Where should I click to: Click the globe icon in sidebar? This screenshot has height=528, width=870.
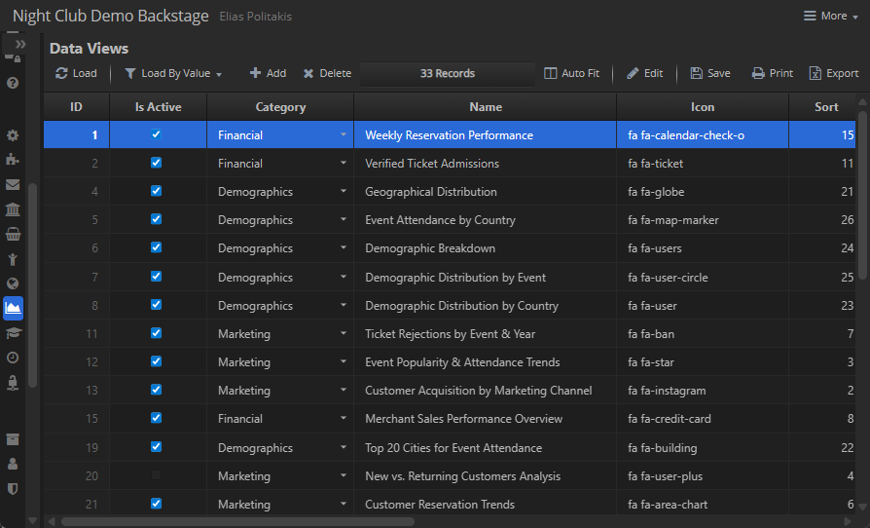click(13, 283)
